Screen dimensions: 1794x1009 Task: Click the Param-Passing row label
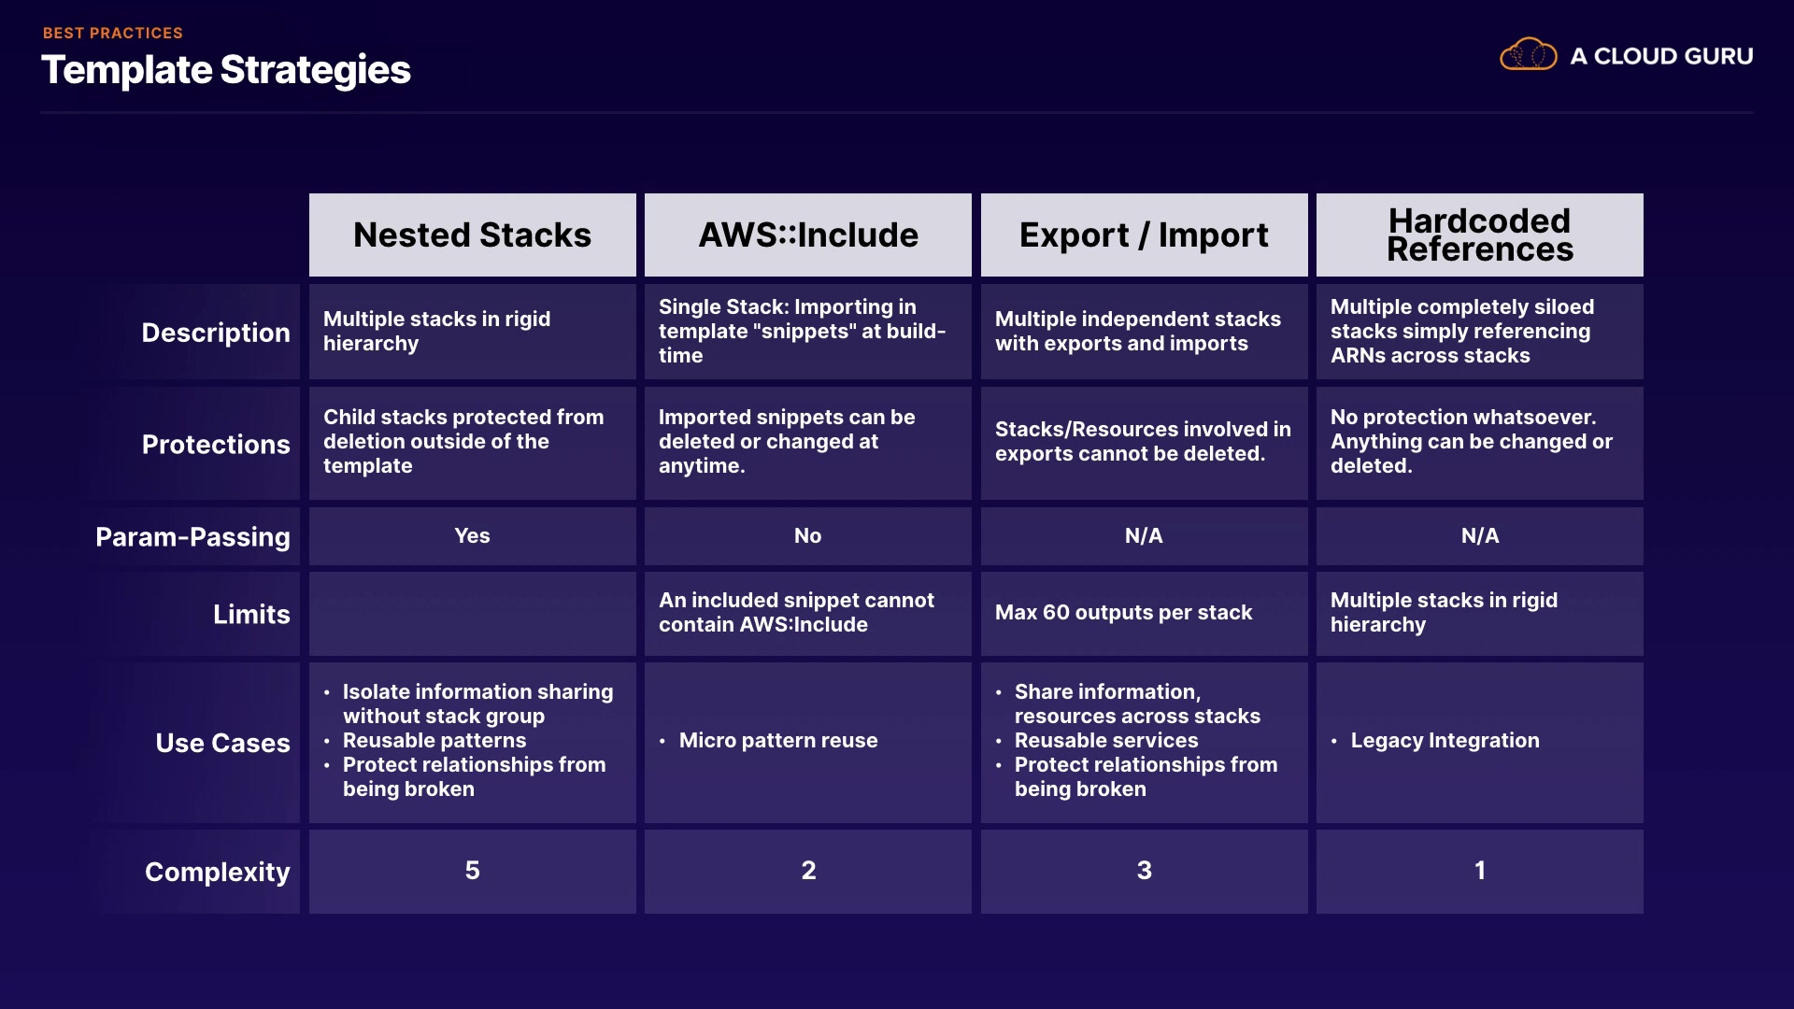coord(192,536)
